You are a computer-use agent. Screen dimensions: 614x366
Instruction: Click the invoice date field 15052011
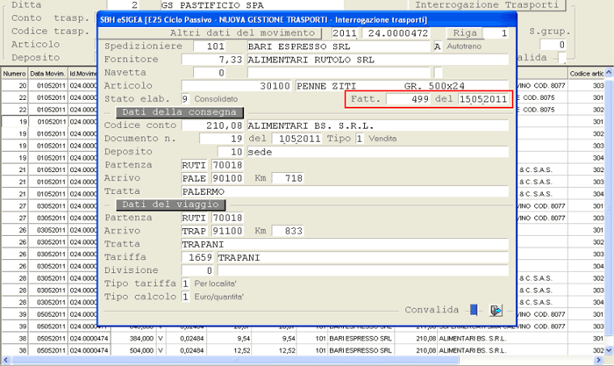coord(483,100)
